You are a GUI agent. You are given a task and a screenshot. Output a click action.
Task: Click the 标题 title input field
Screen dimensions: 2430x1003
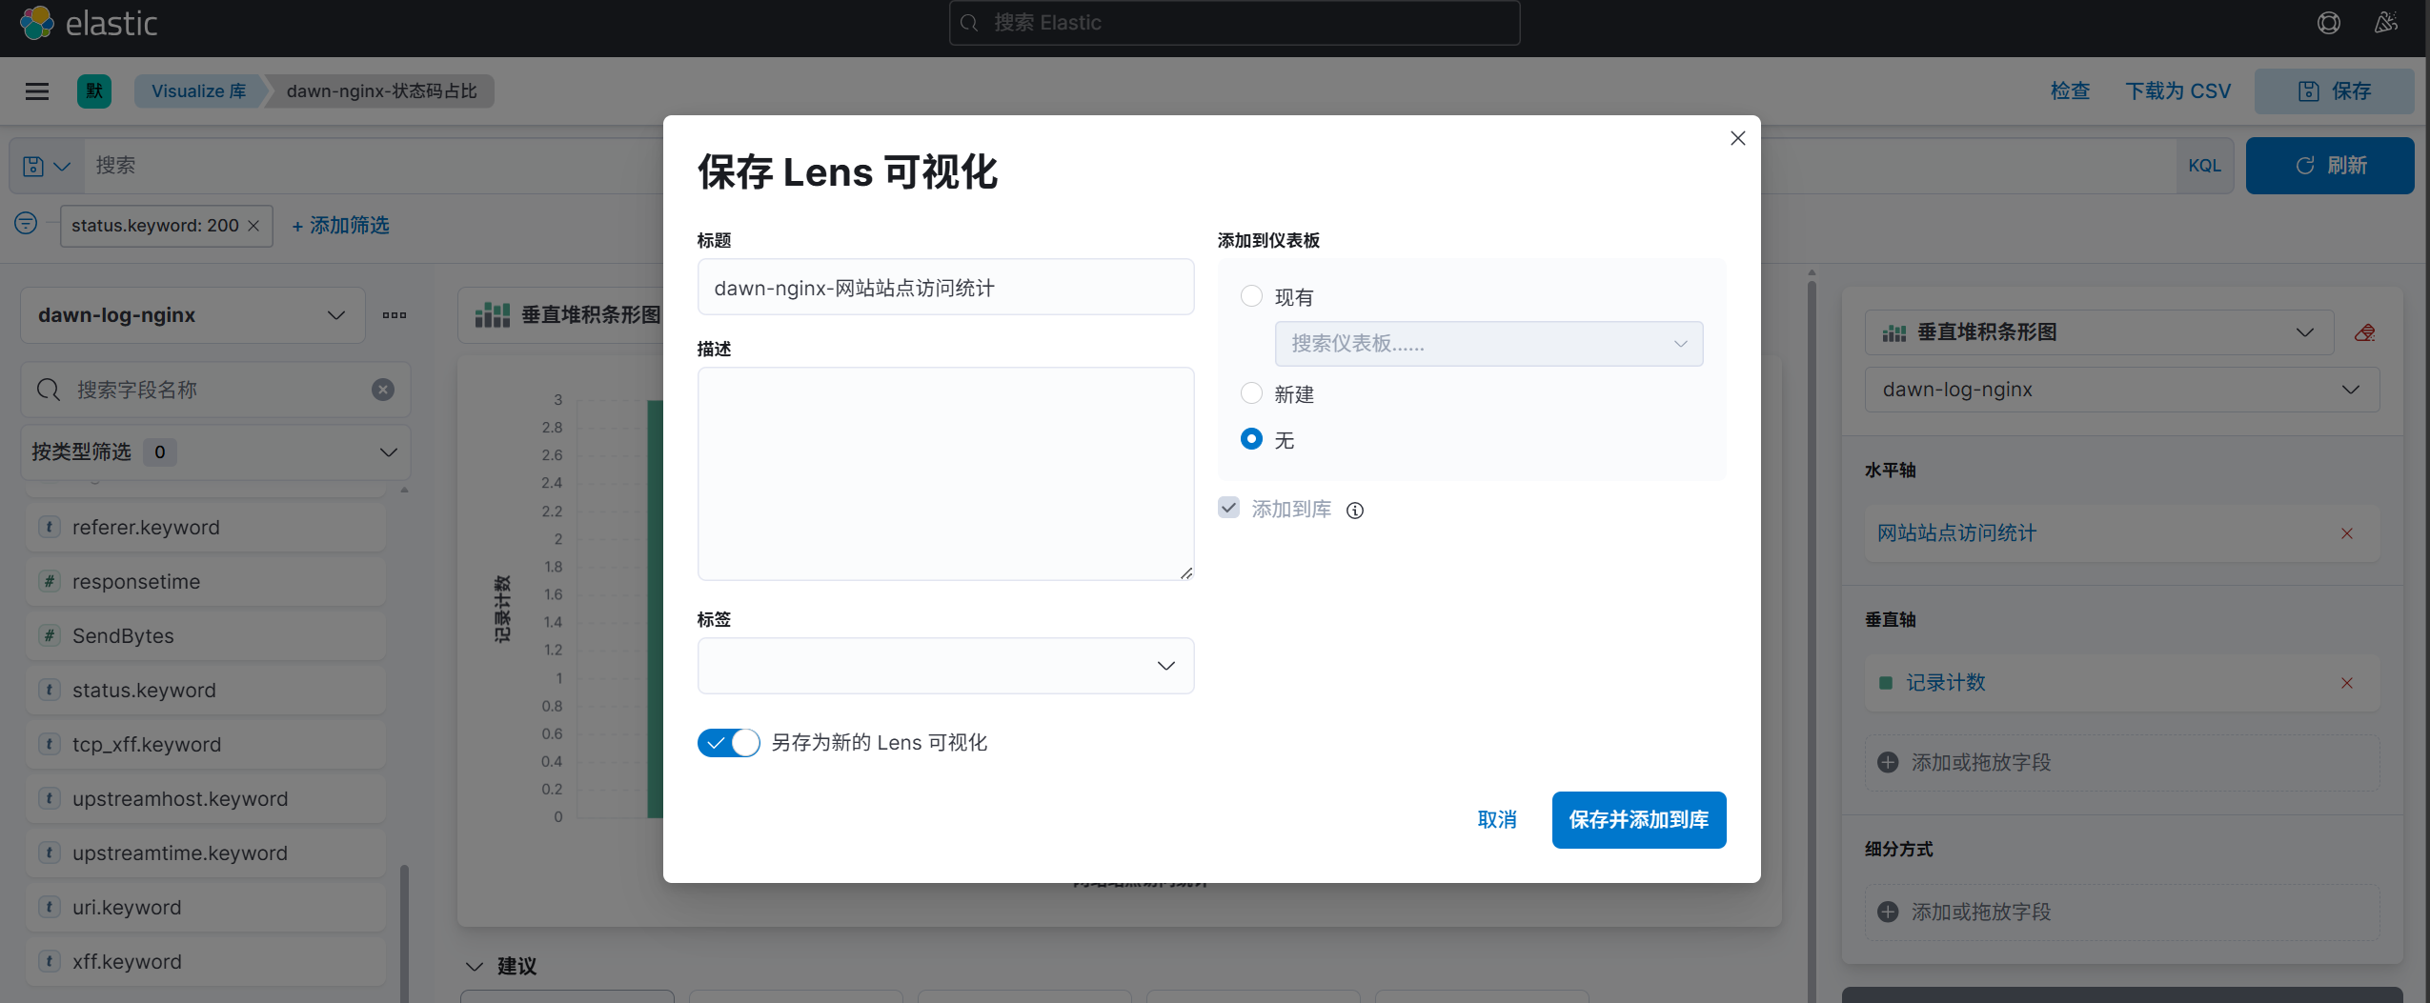945,287
